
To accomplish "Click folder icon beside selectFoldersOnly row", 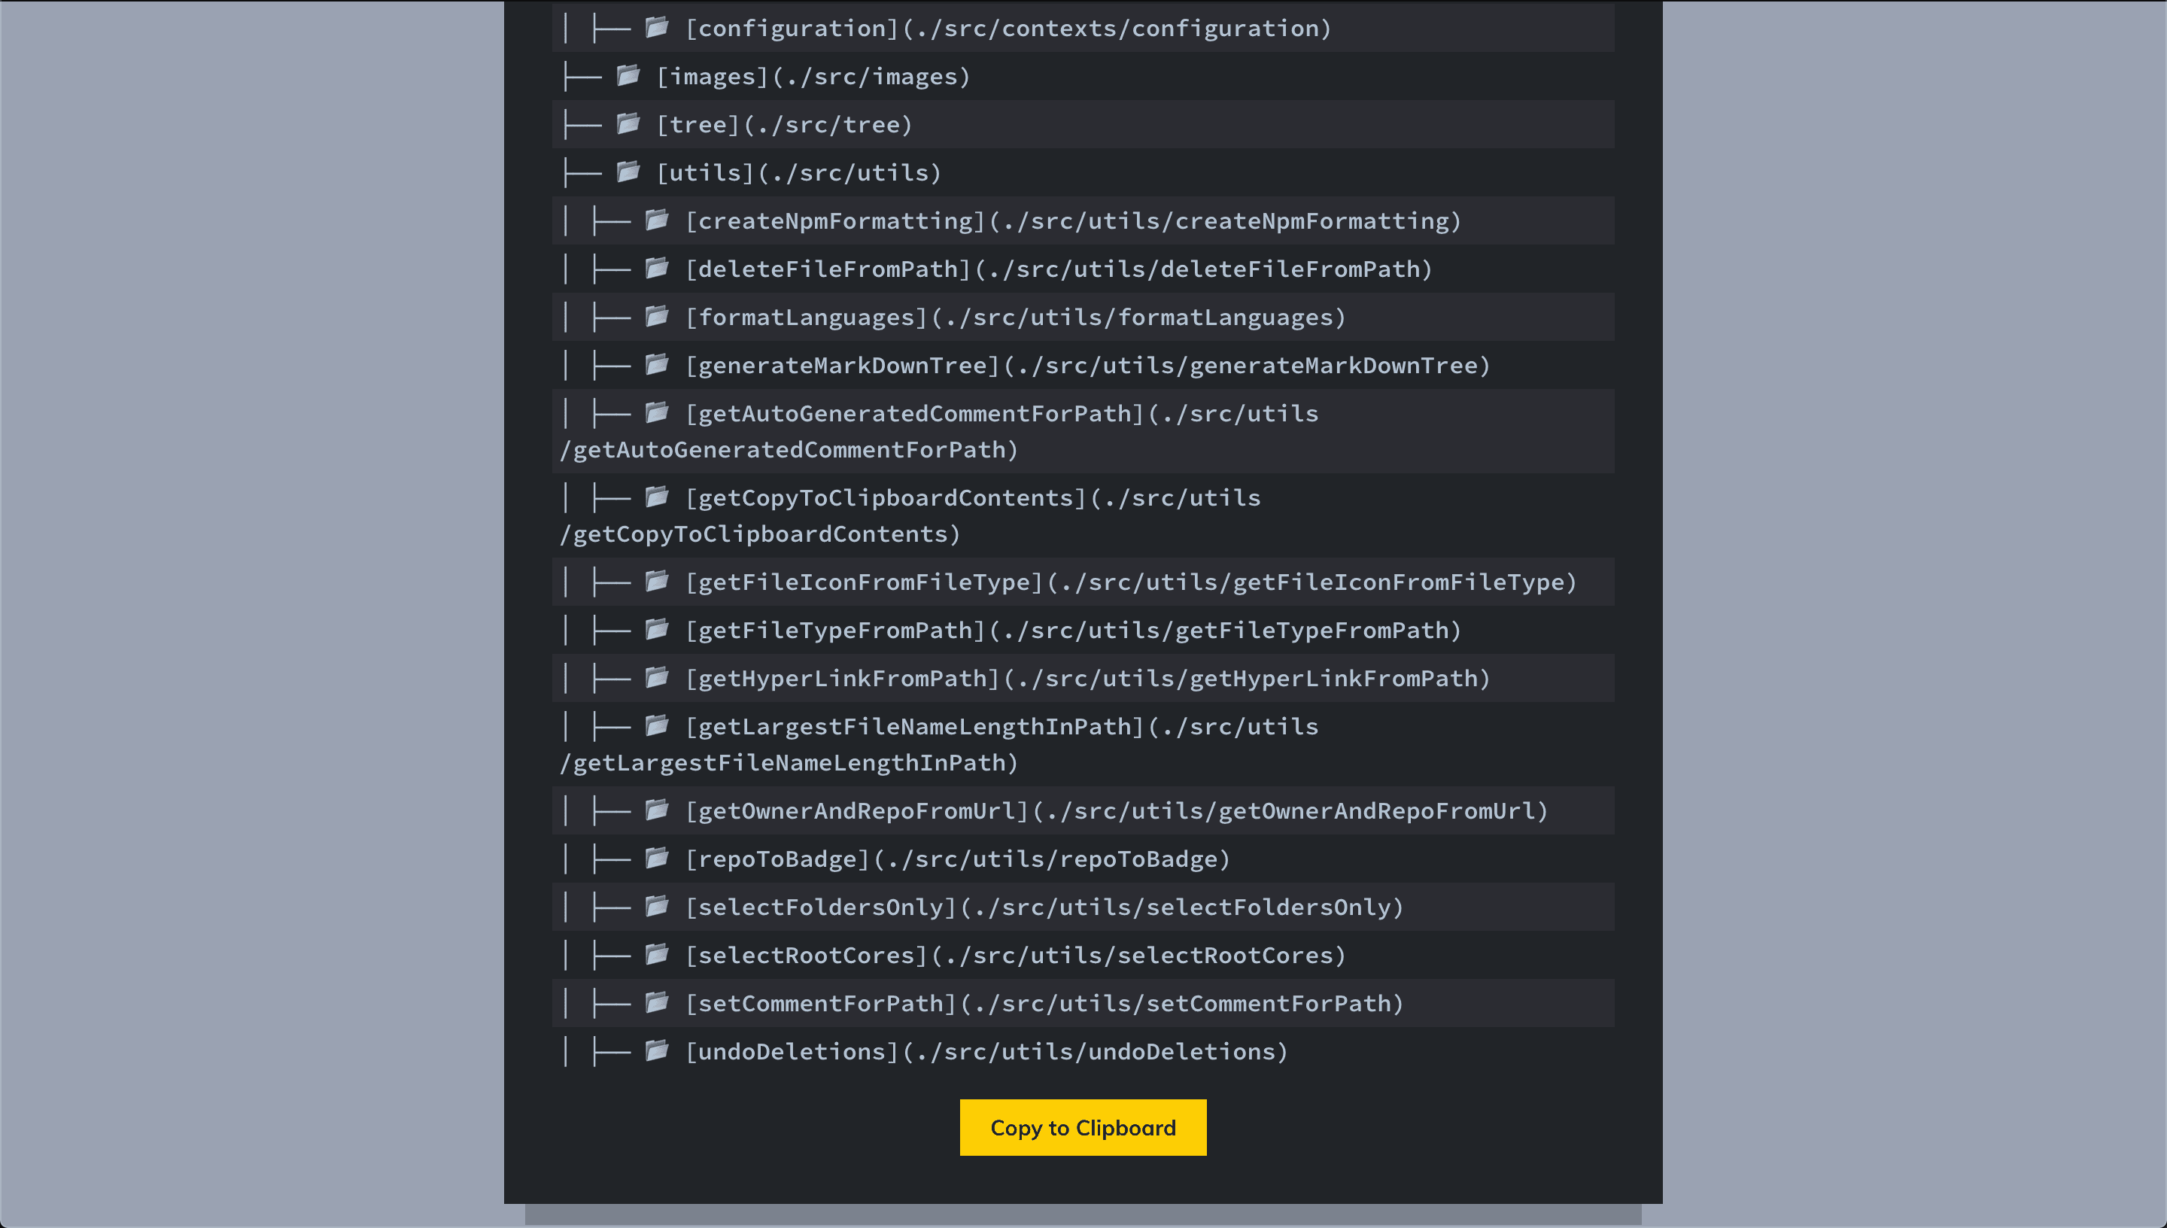I will (x=657, y=906).
